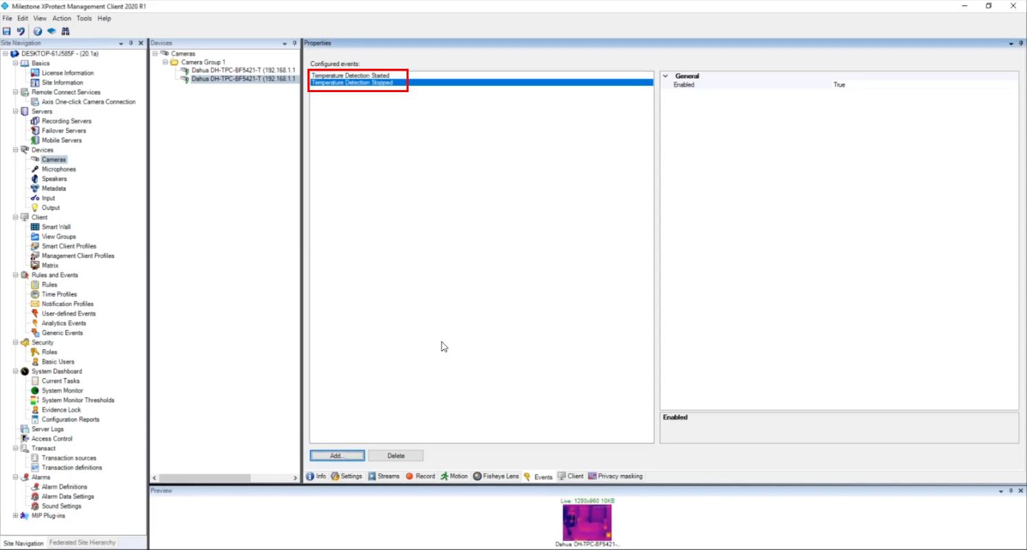
Task: Switch to the Streams tab
Action: 383,476
